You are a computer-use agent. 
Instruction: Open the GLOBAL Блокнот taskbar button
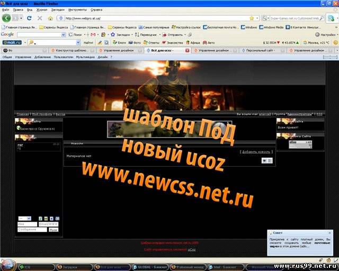point(150,267)
